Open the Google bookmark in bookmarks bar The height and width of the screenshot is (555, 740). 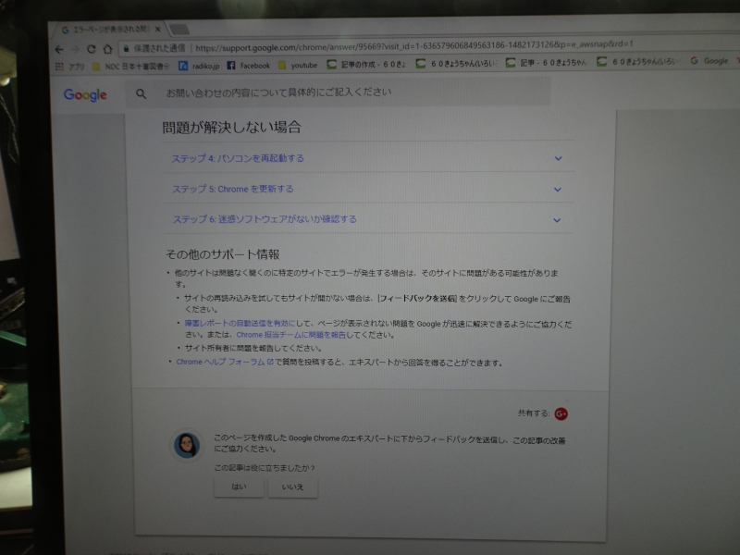709,61
